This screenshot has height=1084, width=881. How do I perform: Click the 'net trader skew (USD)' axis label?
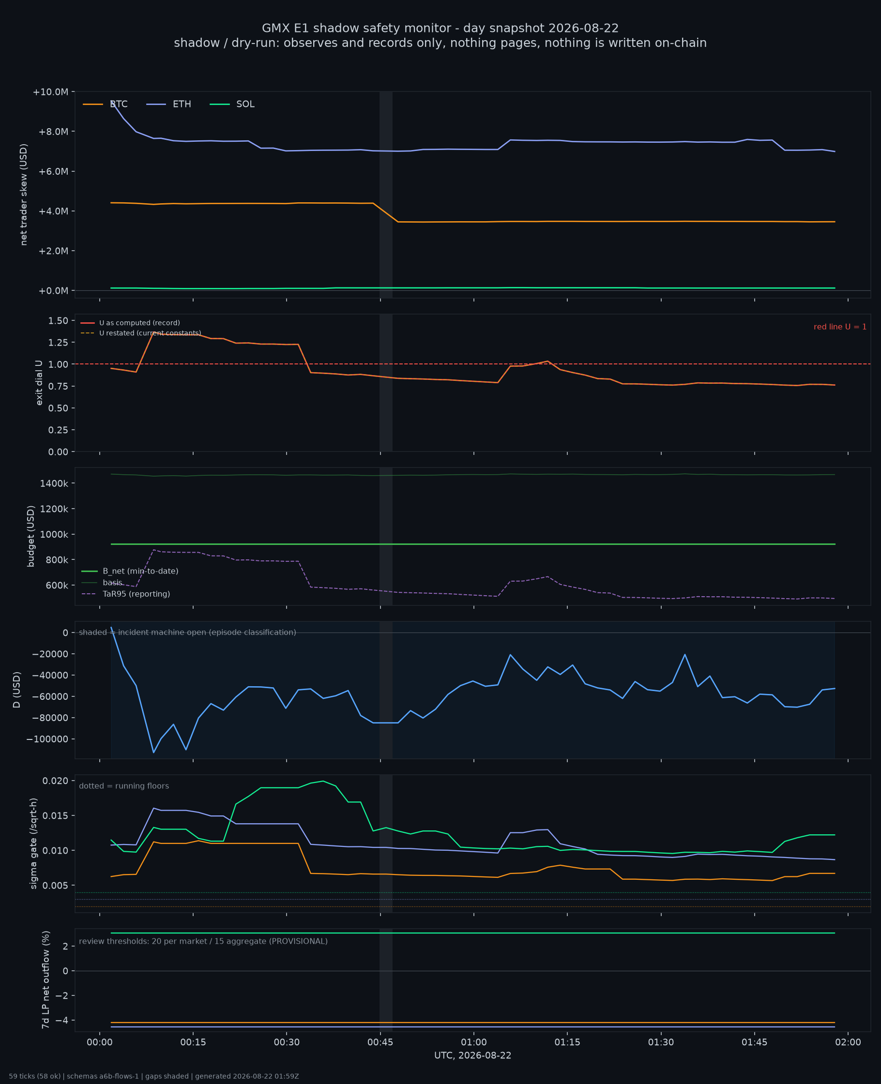pos(24,195)
